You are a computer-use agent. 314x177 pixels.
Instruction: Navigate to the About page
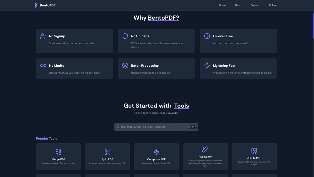pyautogui.click(x=238, y=5)
